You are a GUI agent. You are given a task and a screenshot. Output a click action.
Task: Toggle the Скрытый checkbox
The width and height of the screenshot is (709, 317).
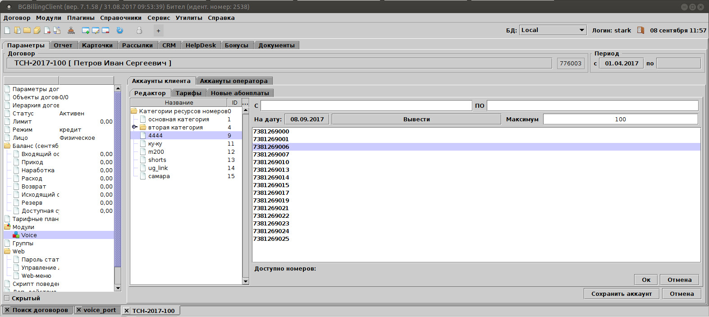point(7,298)
